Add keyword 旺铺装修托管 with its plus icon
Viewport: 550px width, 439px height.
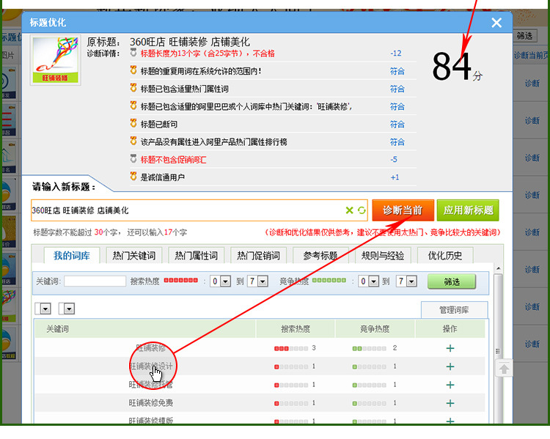pyautogui.click(x=450, y=385)
